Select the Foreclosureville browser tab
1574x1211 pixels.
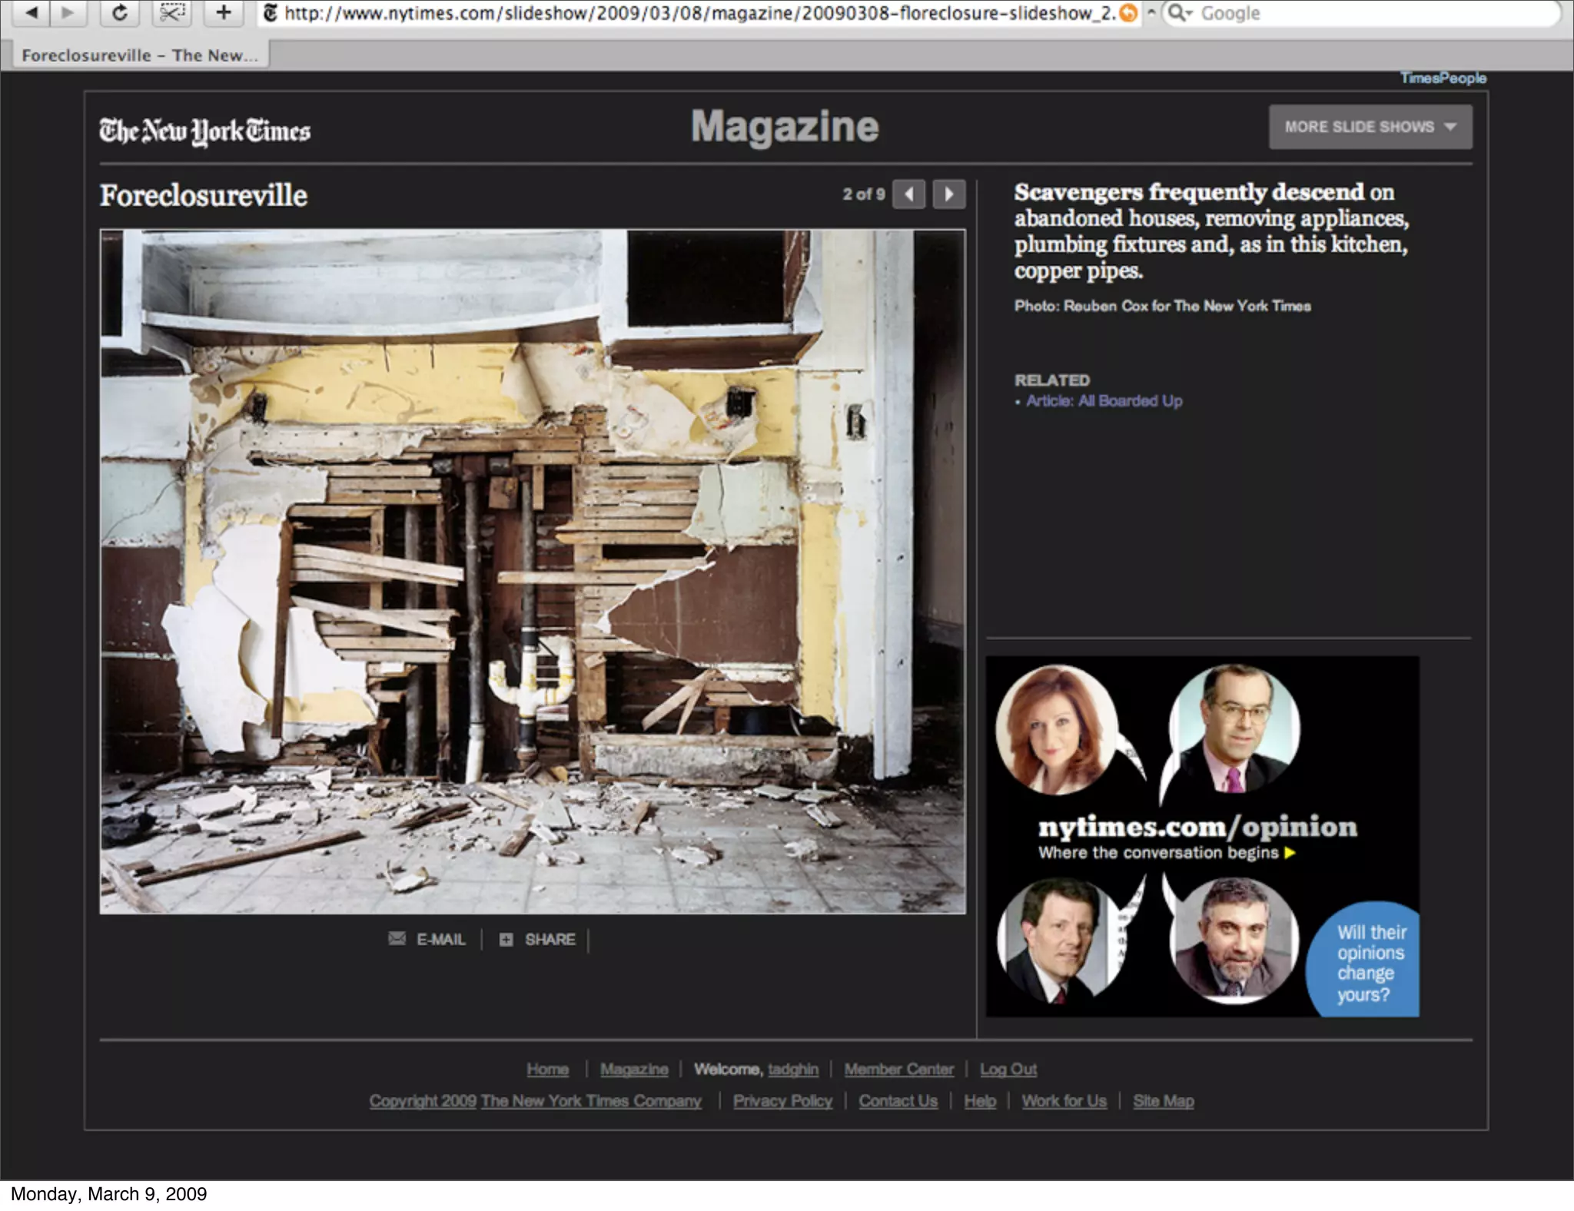(x=138, y=55)
